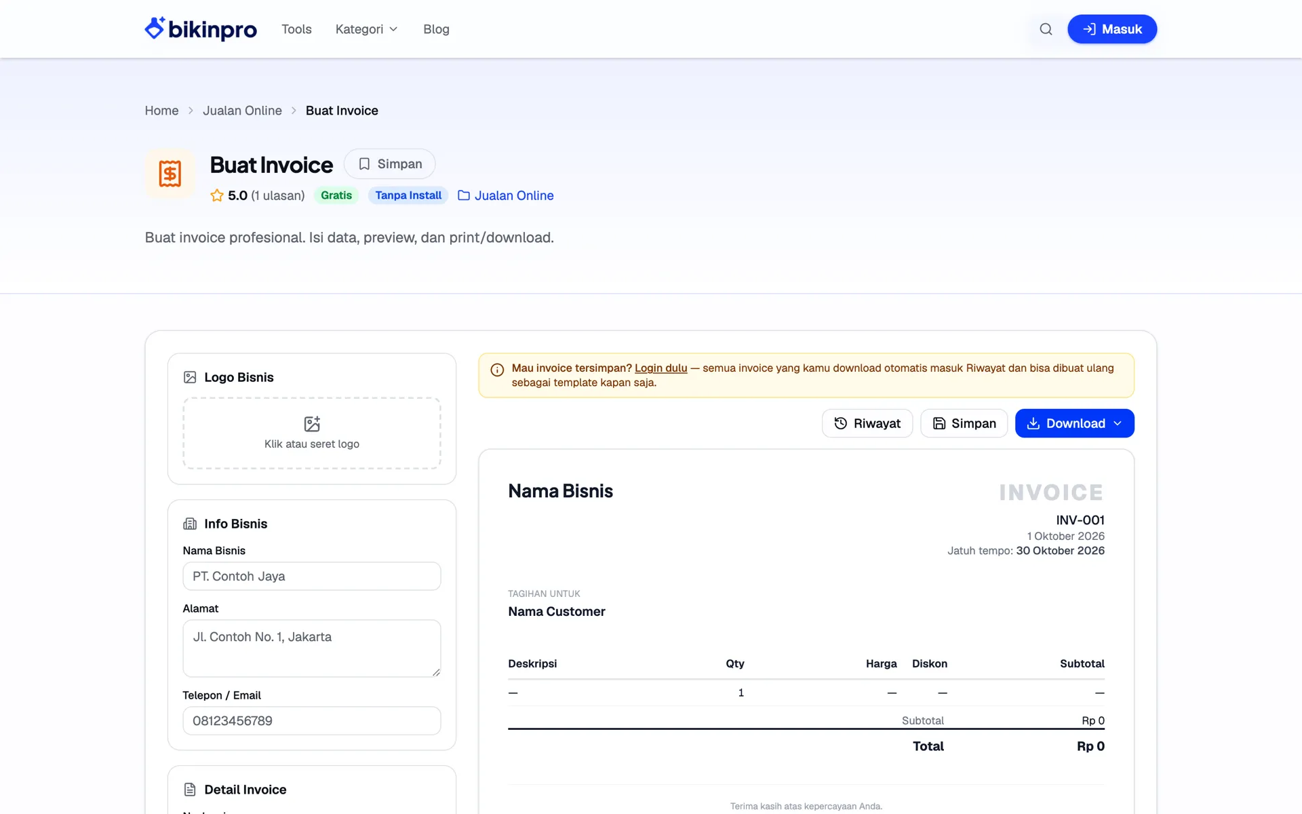Click the folder icon beside Jualan Online
Viewport: 1302px width, 814px height.
464,195
